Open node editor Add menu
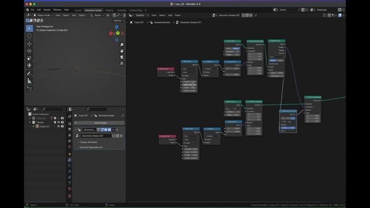The height and width of the screenshot is (208, 370). [x=170, y=16]
